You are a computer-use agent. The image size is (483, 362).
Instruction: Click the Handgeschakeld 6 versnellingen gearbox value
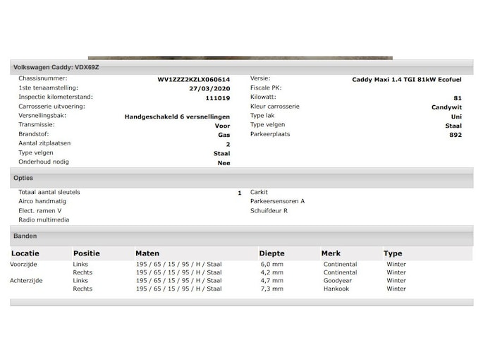pos(177,116)
